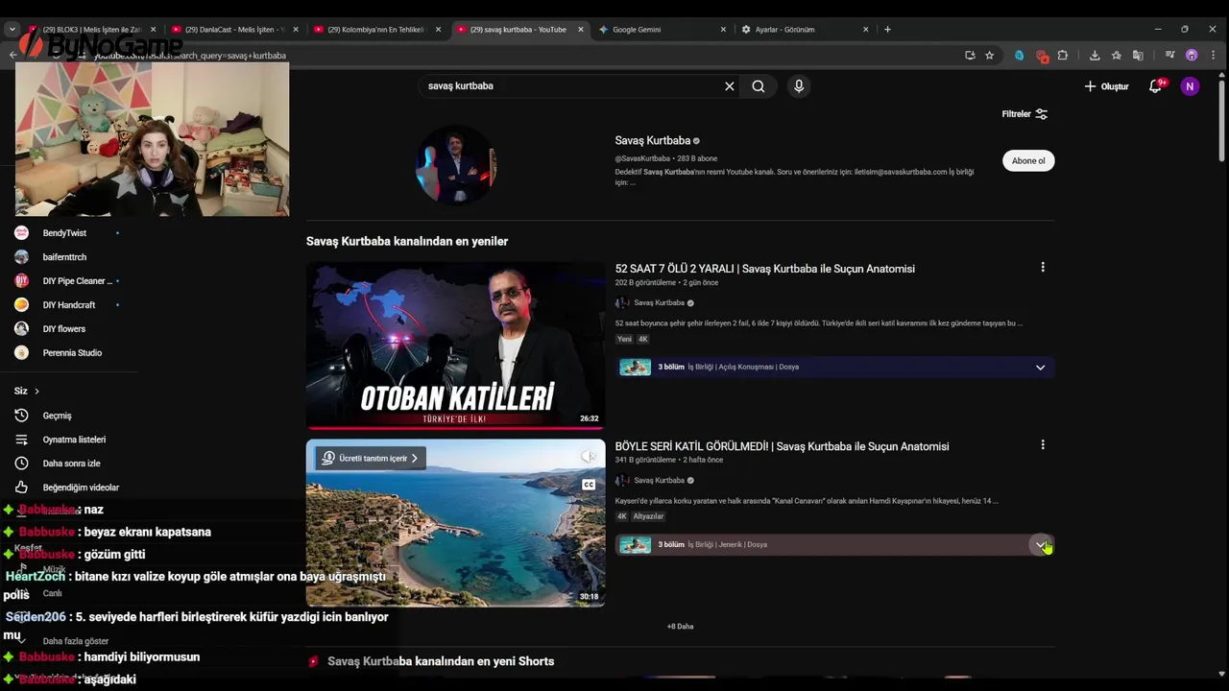Expand the Siz section chevron
The height and width of the screenshot is (691, 1229).
36,392
